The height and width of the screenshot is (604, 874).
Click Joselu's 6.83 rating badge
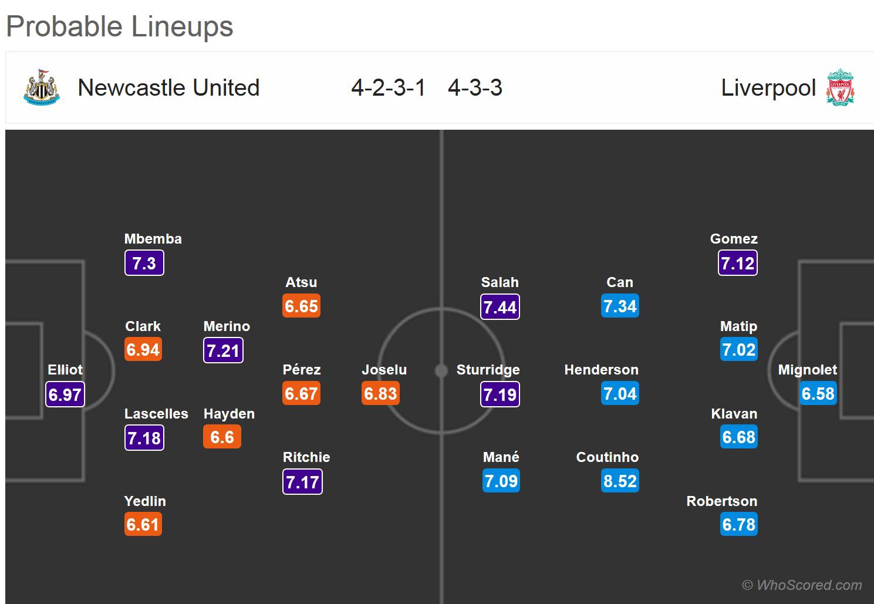380,393
